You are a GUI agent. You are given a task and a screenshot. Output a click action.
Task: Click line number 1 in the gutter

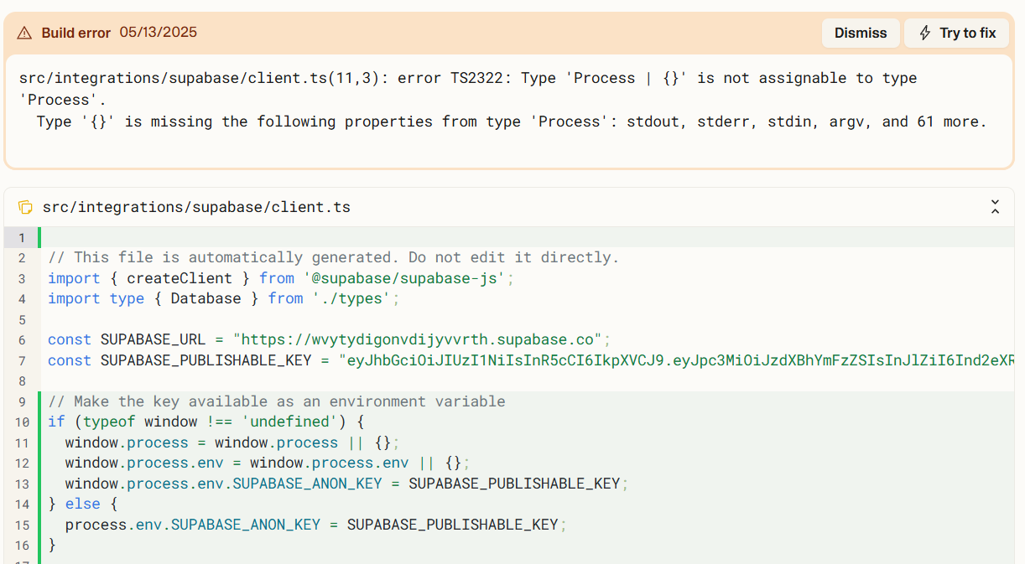coord(22,237)
